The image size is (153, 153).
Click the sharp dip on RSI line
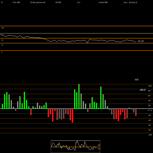pyautogui.click(x=87, y=43)
